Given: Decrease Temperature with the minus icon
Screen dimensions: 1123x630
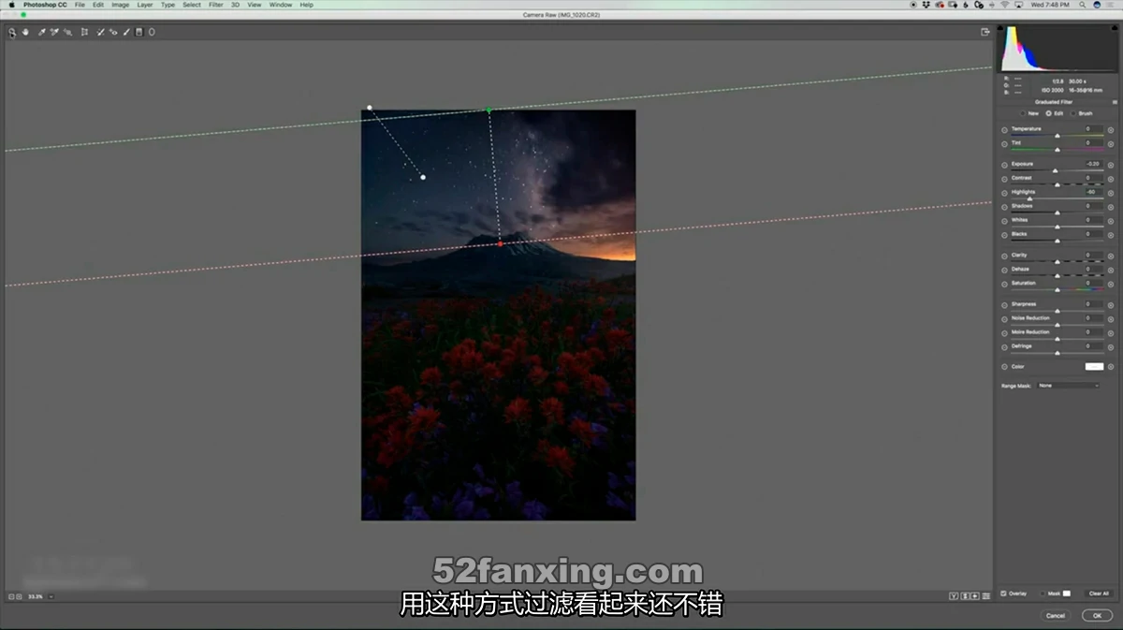Looking at the screenshot, I should click(x=1005, y=130).
